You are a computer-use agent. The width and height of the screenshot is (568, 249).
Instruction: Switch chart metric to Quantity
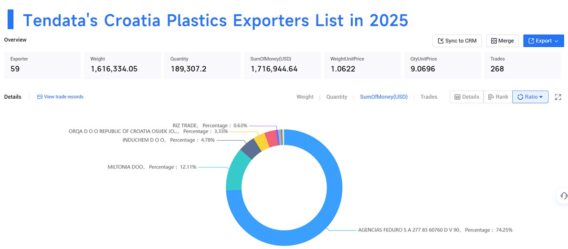point(337,97)
